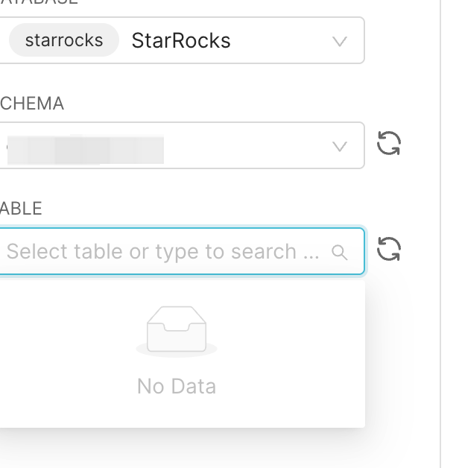The height and width of the screenshot is (468, 459).
Task: Click the DATABASE field label
Action: pyautogui.click(x=39, y=1)
